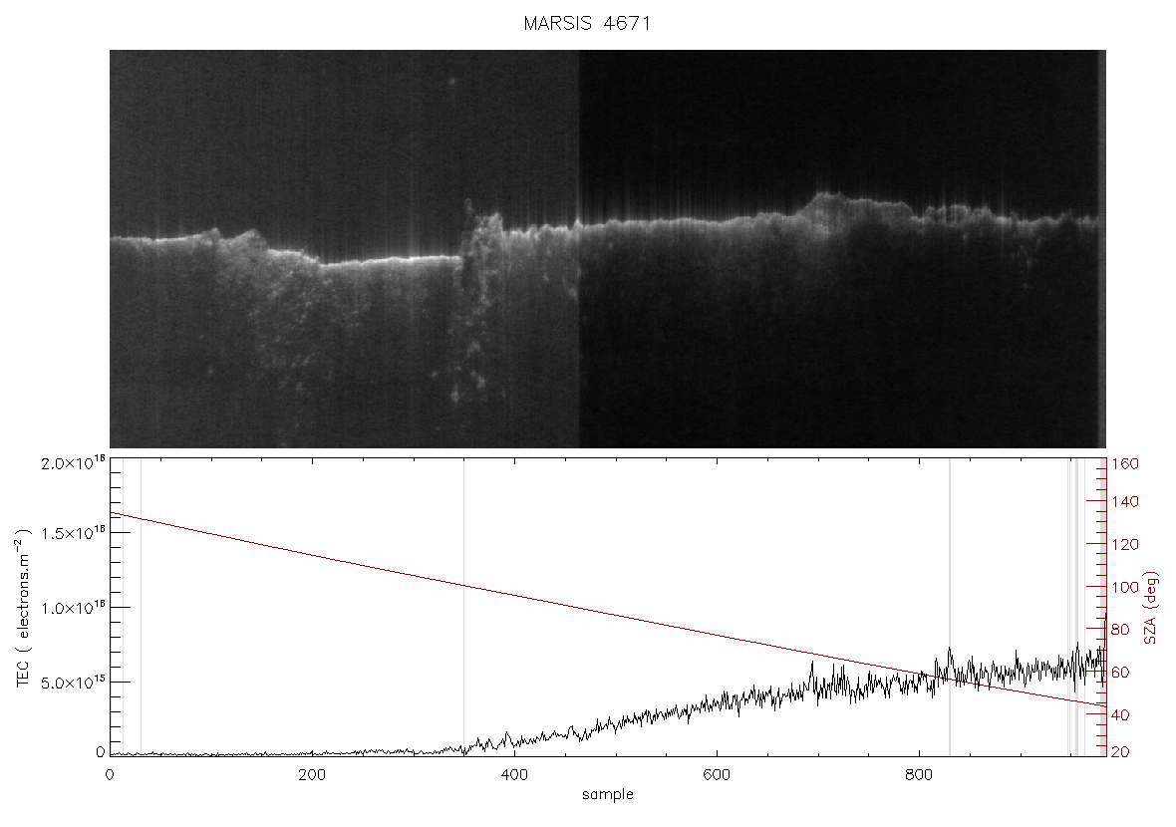Screen dimensions: 1176x827
Task: Click TEC axis tick label '1.5×10^16'
Action: (x=74, y=533)
